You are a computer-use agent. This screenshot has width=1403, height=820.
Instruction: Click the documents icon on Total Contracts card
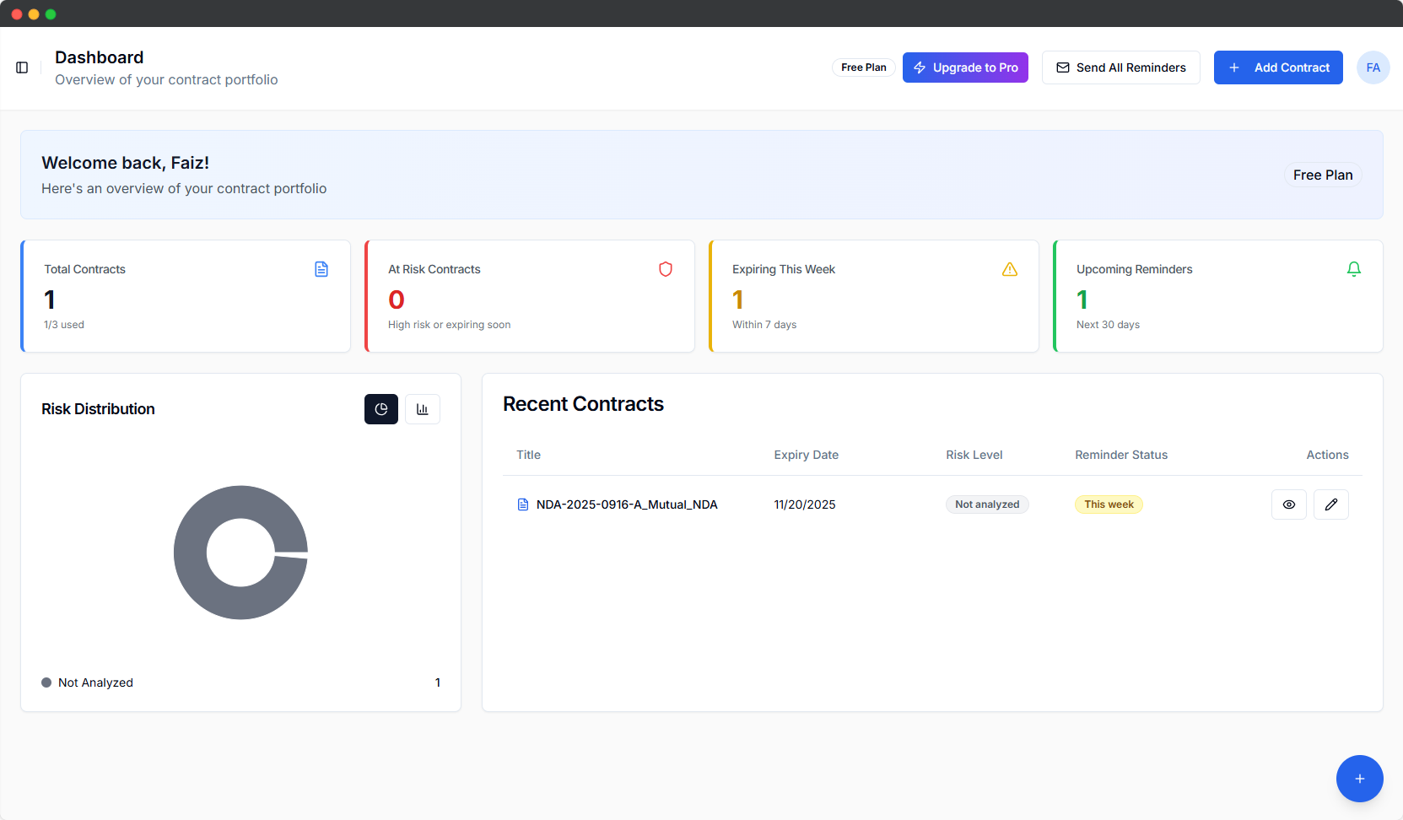pyautogui.click(x=321, y=269)
